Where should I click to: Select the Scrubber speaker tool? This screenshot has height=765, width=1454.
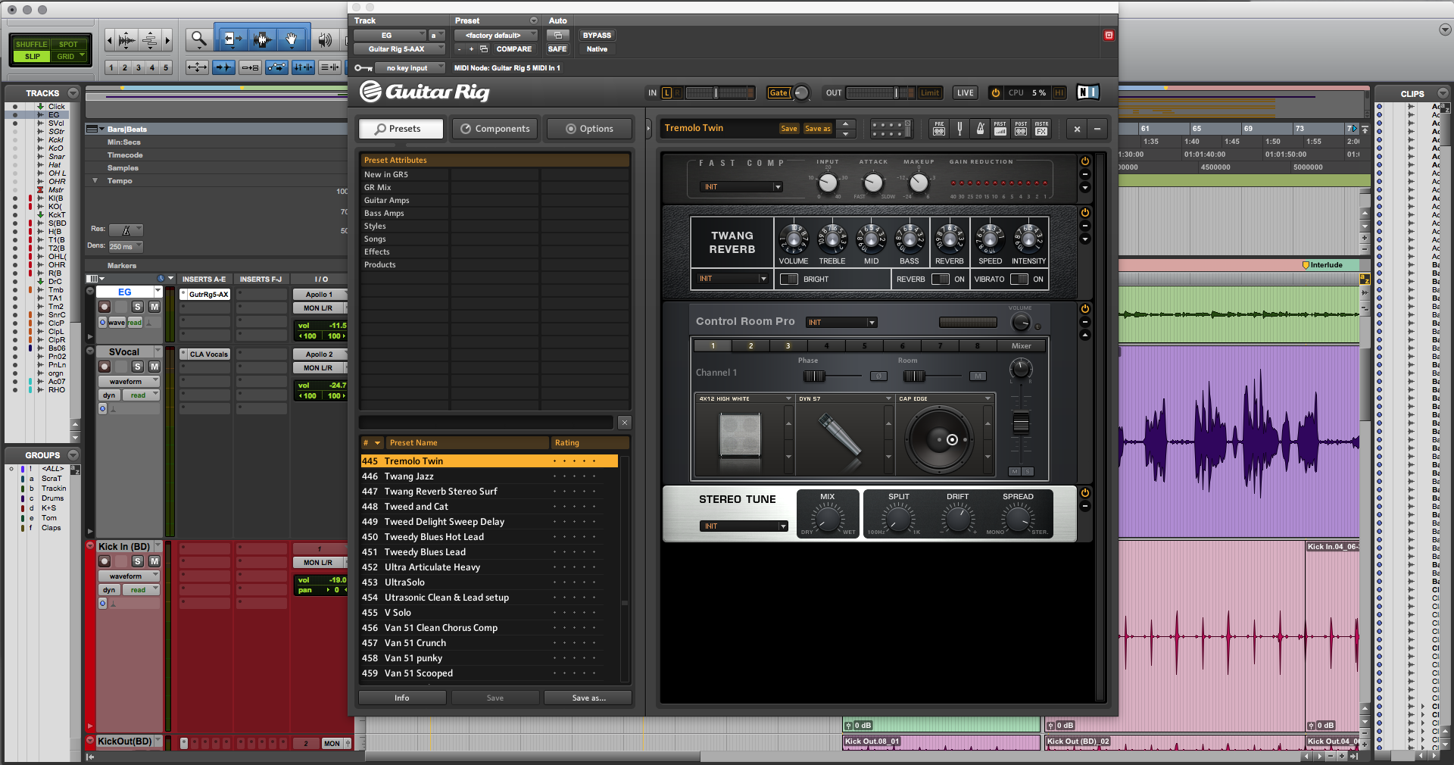(x=325, y=39)
